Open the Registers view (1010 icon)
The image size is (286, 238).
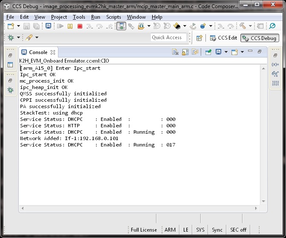pos(275,83)
